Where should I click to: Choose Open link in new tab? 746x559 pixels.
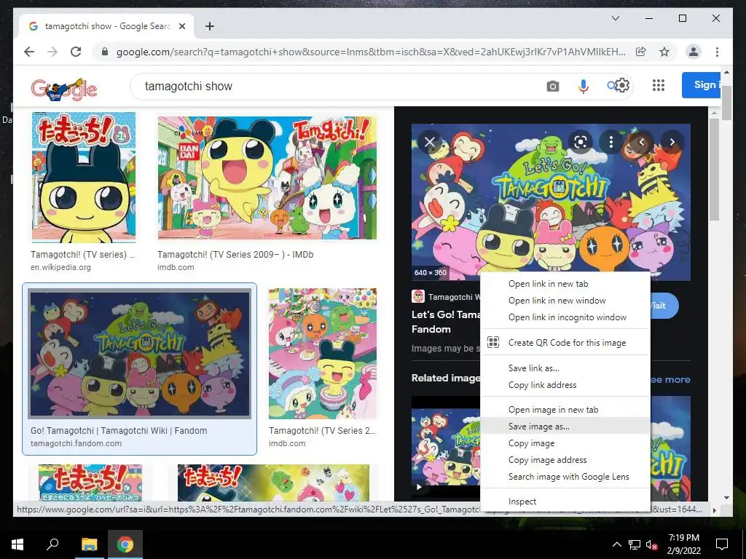(565, 284)
